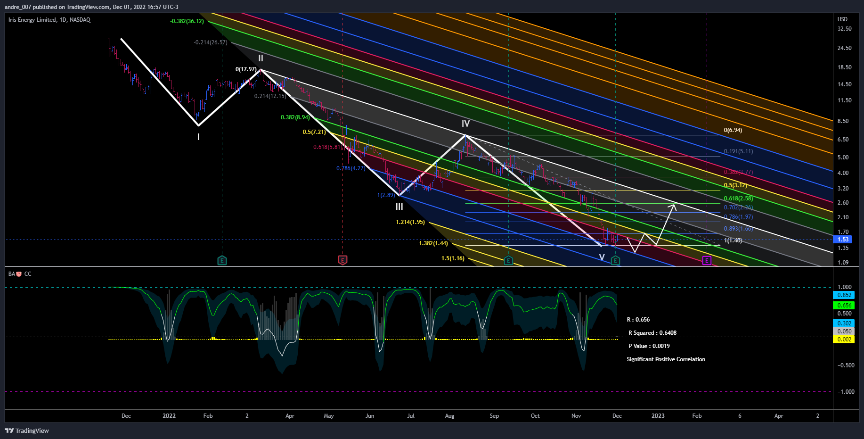Click the 2023 time axis label

[x=658, y=416]
